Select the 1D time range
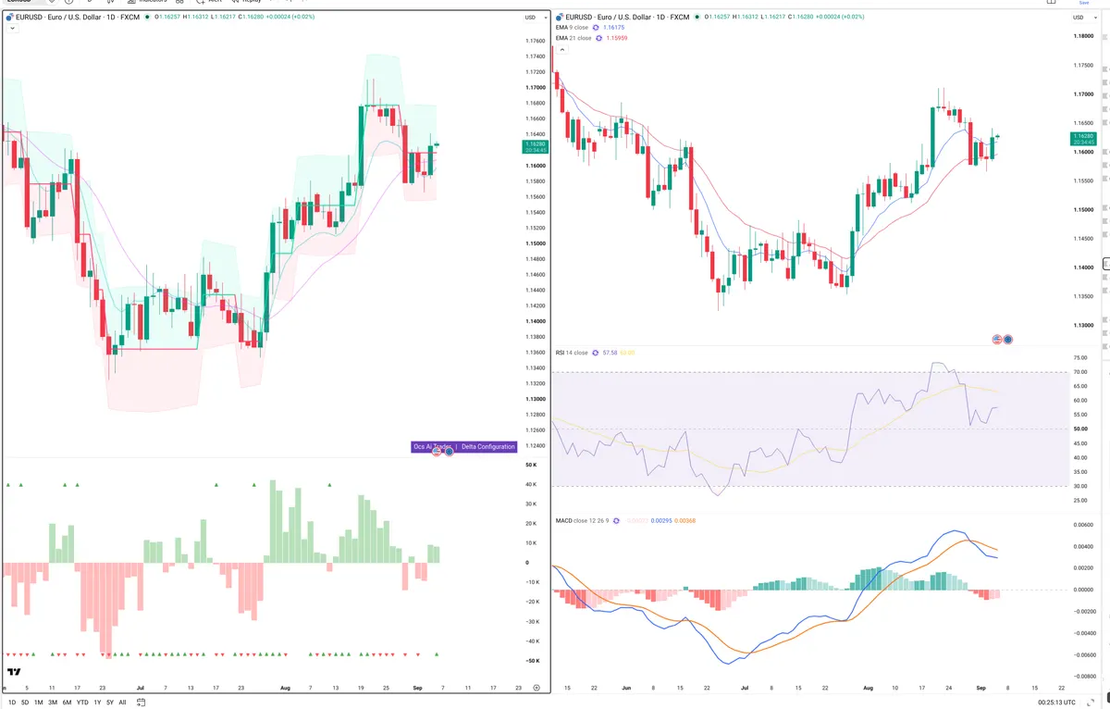Viewport: 1110px width, 709px height. tap(12, 703)
